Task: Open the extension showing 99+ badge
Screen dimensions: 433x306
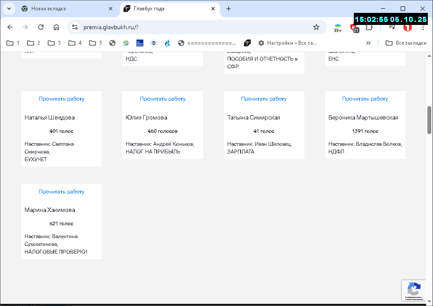Action: click(338, 28)
